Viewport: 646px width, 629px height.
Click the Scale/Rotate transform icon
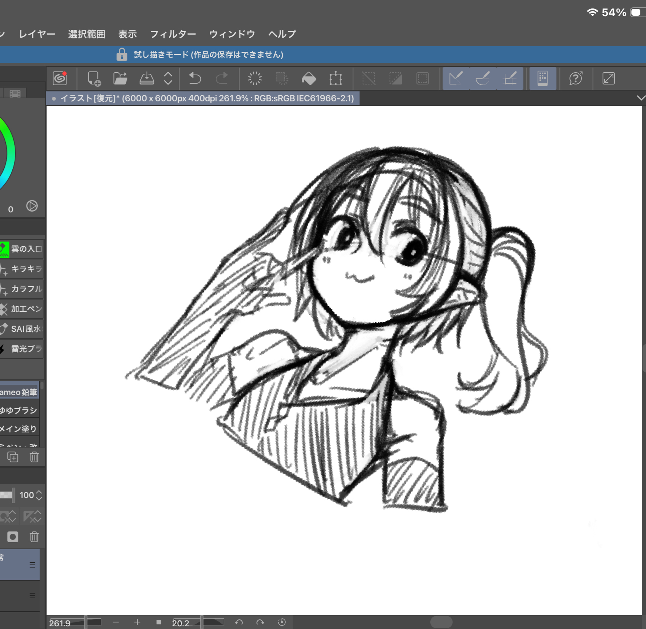point(335,78)
